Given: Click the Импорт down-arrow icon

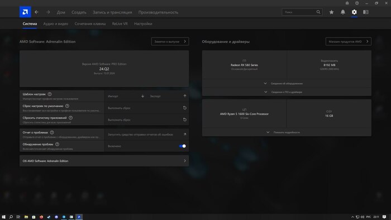Looking at the screenshot, I should click(142, 96).
